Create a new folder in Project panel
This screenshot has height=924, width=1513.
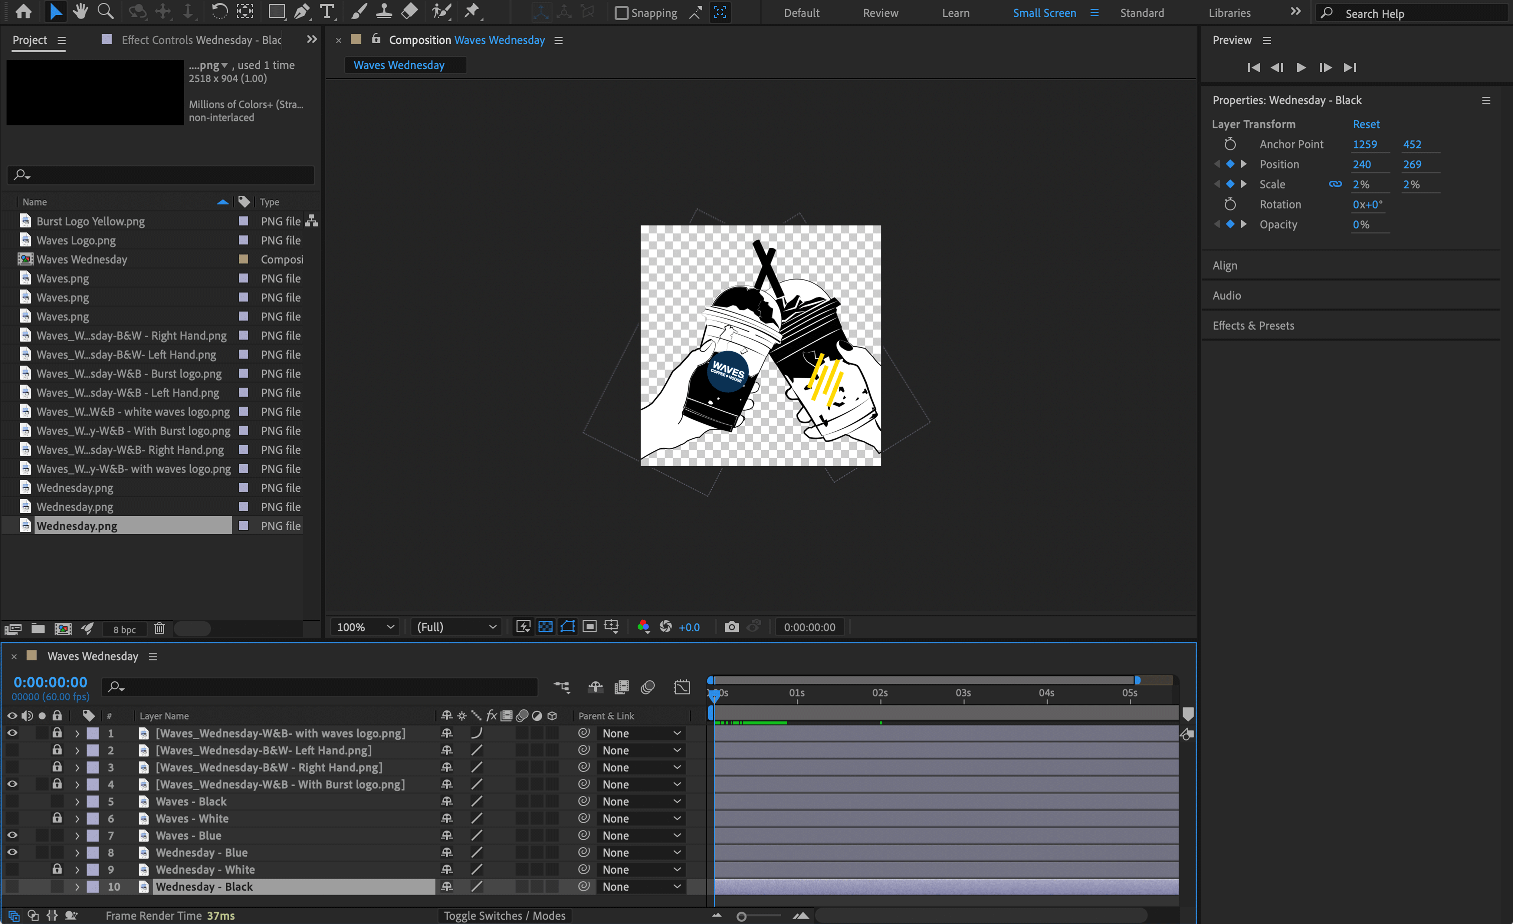coord(38,629)
